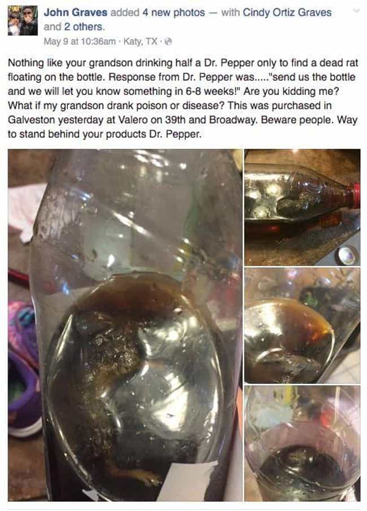
Task: Open the top-right photo with red cap
Action: 303,207
